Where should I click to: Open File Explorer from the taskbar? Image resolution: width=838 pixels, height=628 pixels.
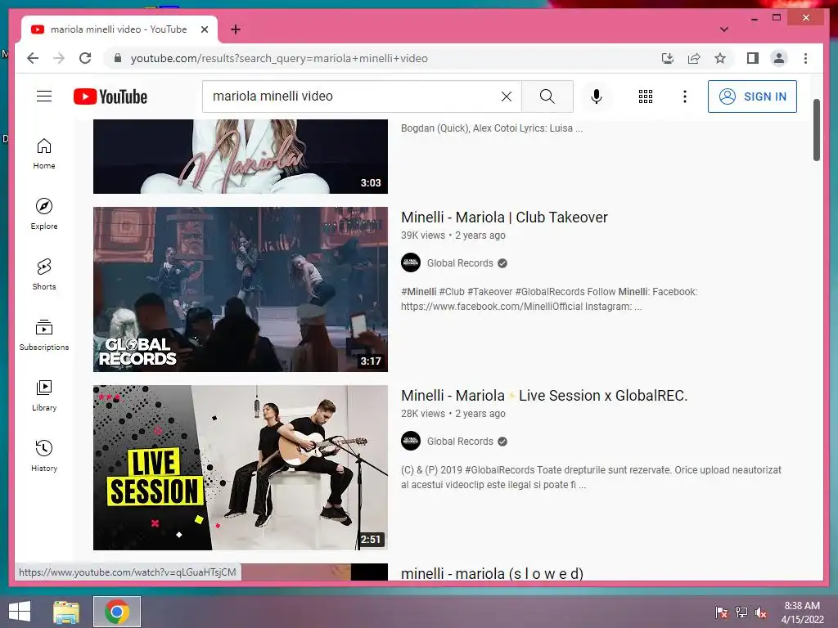point(66,612)
